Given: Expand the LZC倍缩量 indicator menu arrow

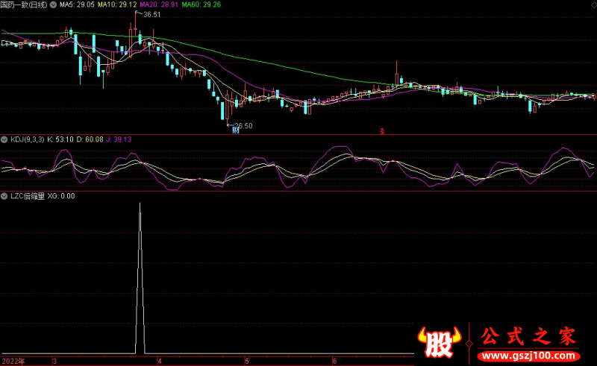Looking at the screenshot, I should [4, 196].
